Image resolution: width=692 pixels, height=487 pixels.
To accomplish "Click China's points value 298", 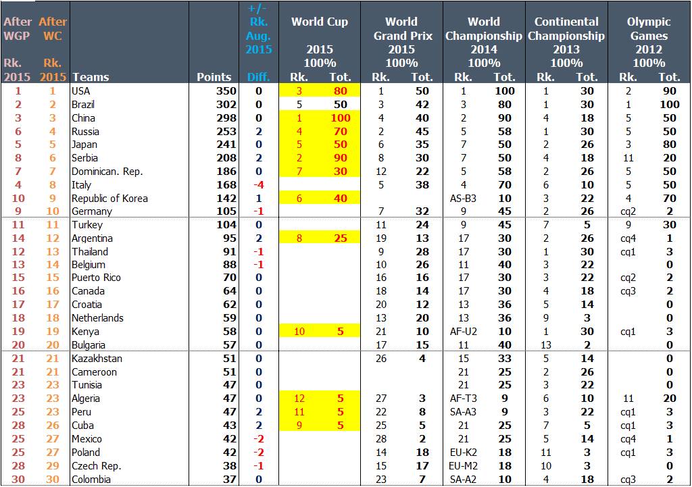I will pyautogui.click(x=226, y=118).
